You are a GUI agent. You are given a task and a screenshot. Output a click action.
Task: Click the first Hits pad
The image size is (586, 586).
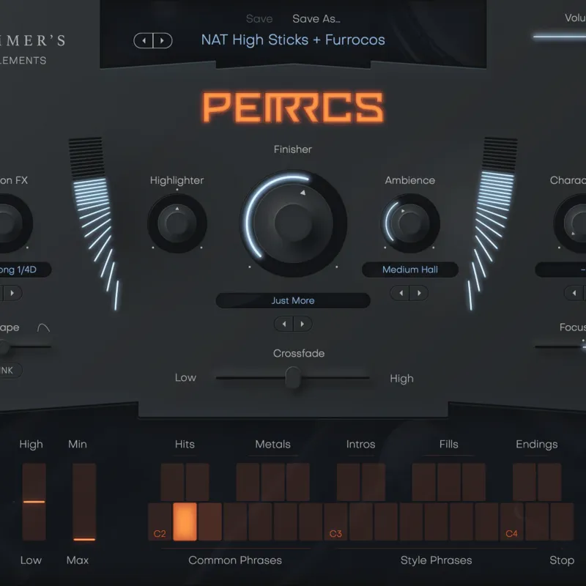172,482
